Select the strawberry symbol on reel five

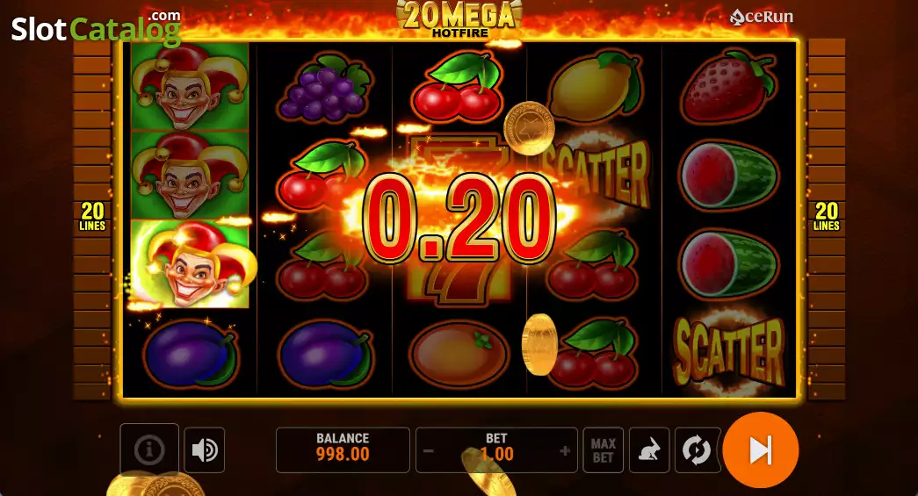tap(728, 87)
